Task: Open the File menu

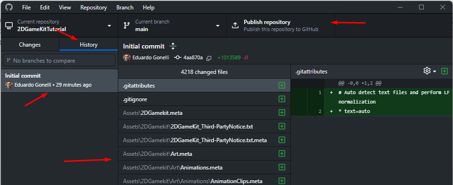Action: tap(26, 8)
